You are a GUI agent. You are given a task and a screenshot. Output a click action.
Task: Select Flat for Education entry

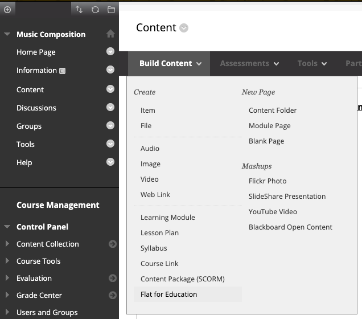coord(188,295)
